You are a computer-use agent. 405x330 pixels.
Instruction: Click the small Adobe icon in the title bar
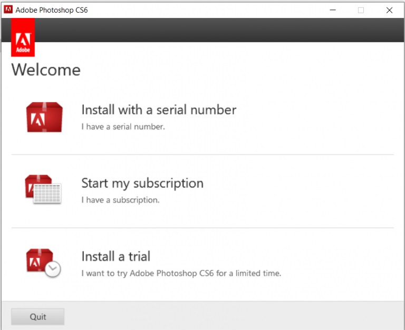8,9
